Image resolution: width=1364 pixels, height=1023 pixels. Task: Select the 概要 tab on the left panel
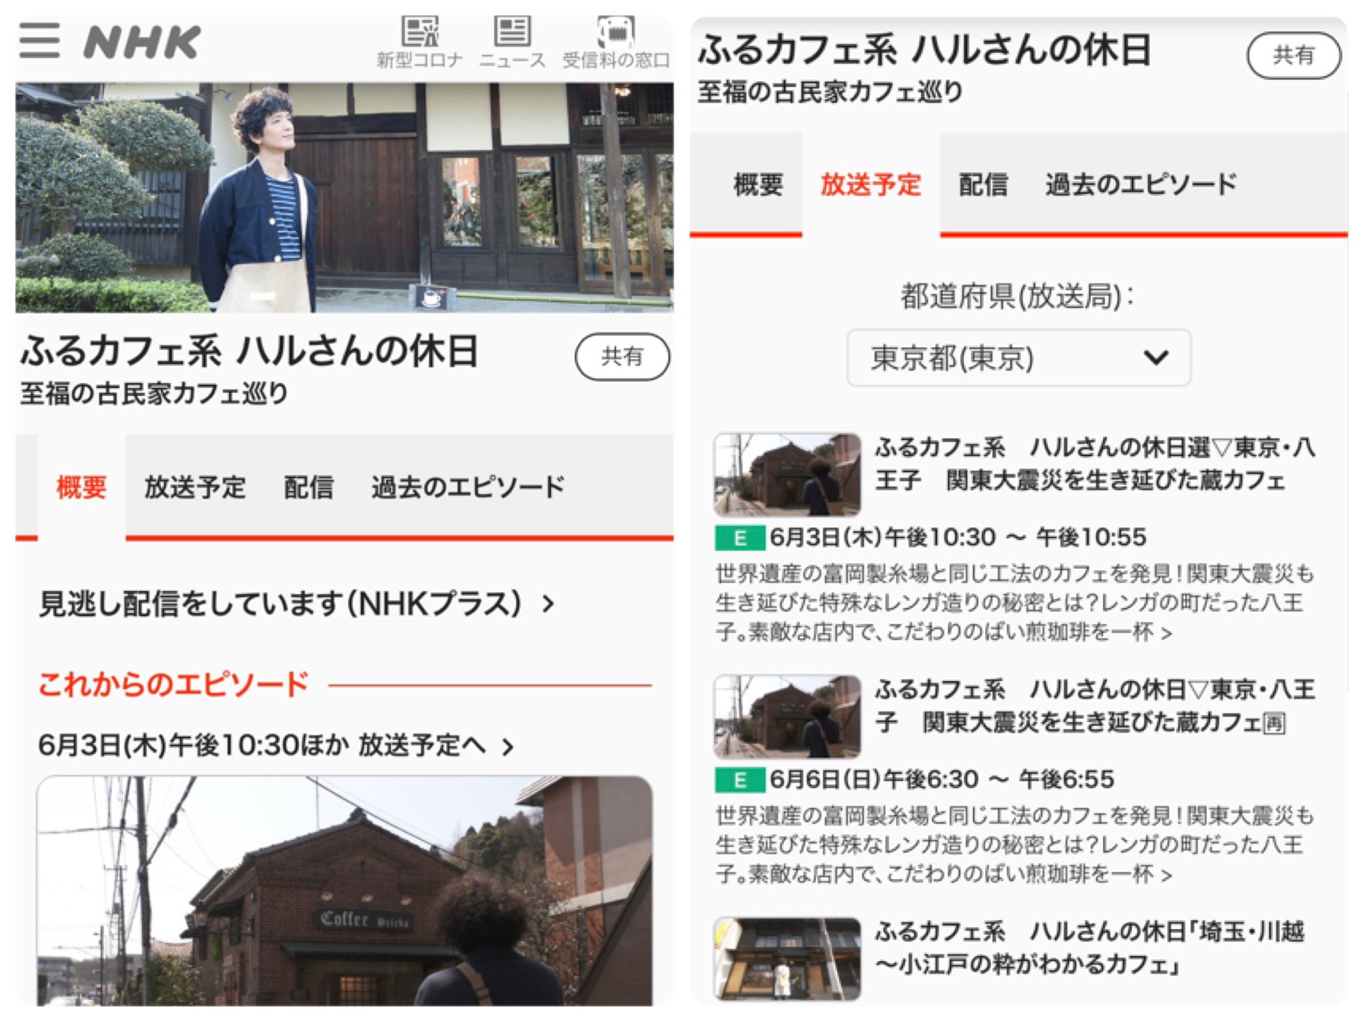(81, 488)
